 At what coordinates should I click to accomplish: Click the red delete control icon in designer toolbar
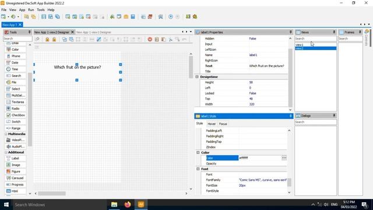[150, 39]
